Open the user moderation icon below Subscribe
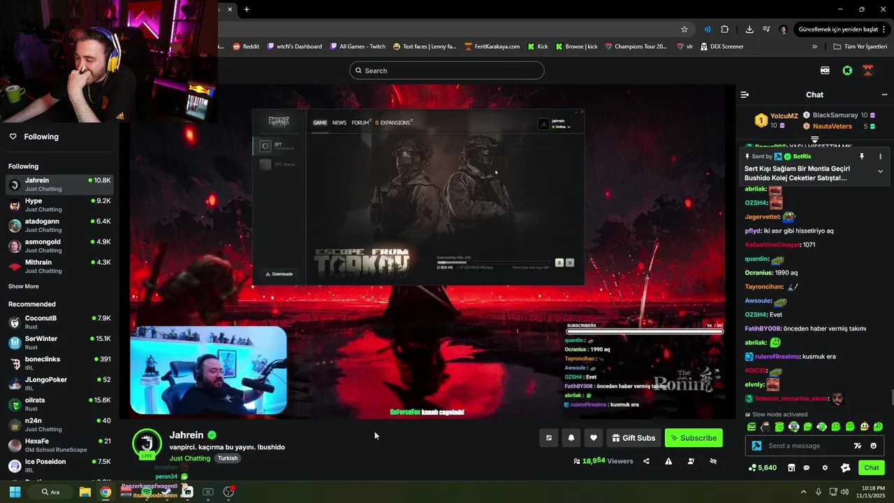Screen dimensions: 894x503 tap(691, 461)
